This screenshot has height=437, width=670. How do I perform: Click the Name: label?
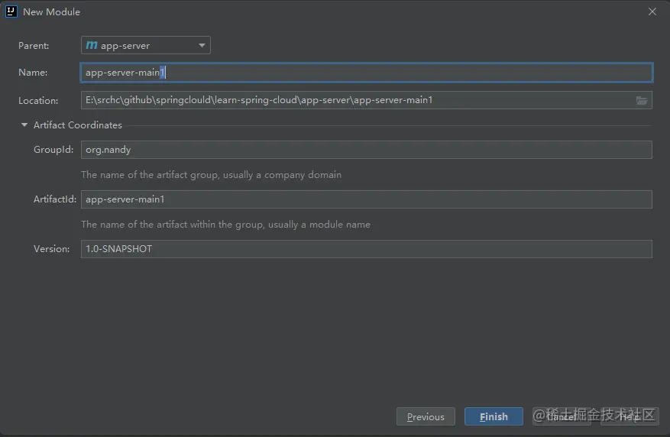click(x=33, y=73)
